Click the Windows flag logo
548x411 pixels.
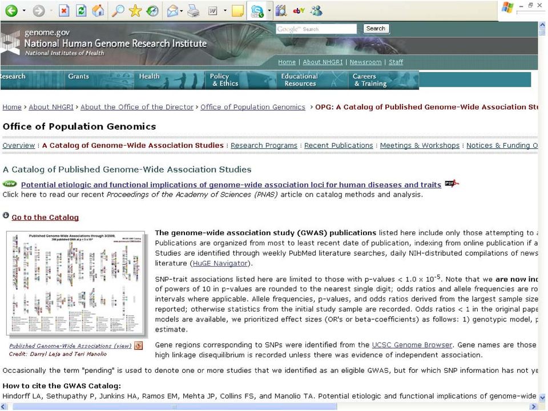(507, 7)
